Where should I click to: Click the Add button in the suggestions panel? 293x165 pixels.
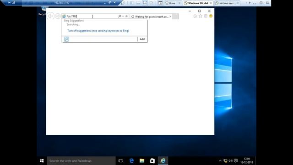[x=142, y=39]
